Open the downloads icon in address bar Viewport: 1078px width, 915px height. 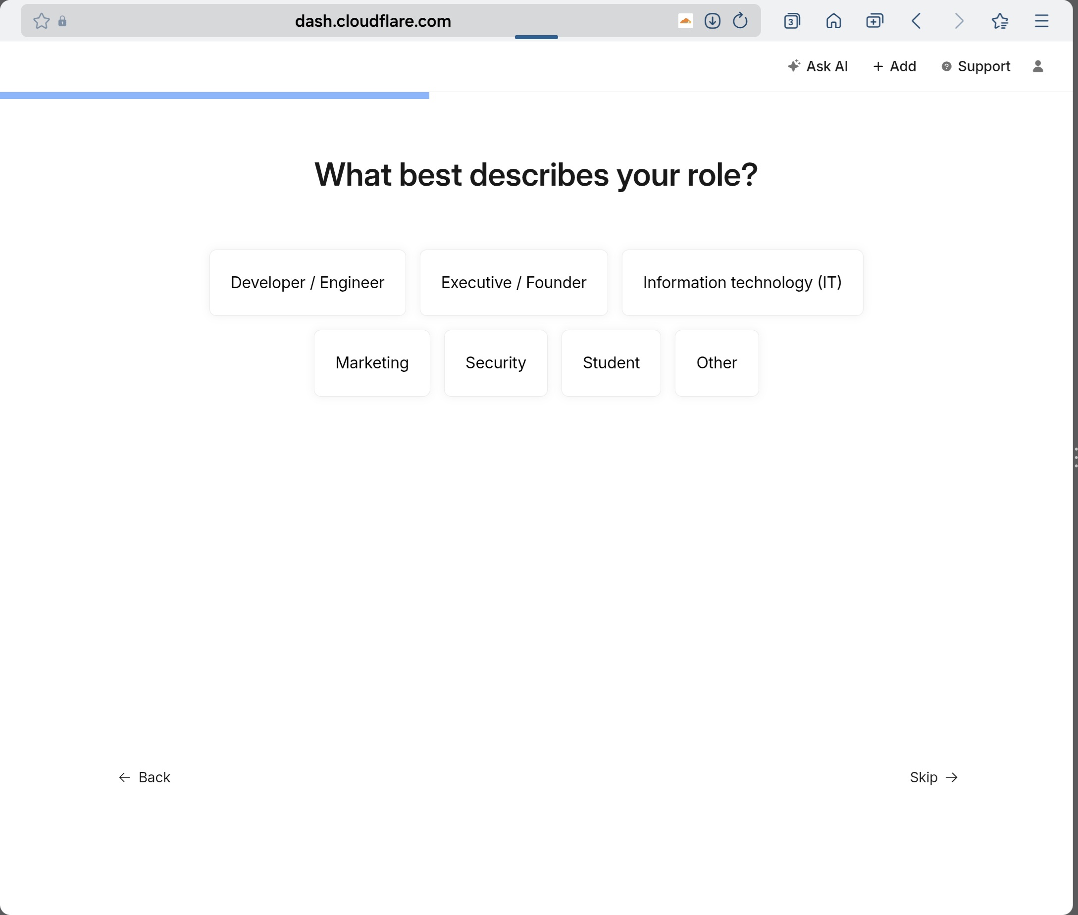coord(712,21)
